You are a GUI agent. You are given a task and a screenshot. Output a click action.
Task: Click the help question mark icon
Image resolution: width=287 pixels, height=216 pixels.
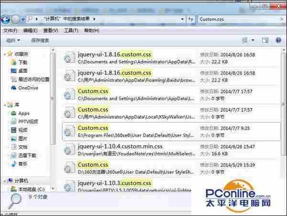tap(277, 41)
